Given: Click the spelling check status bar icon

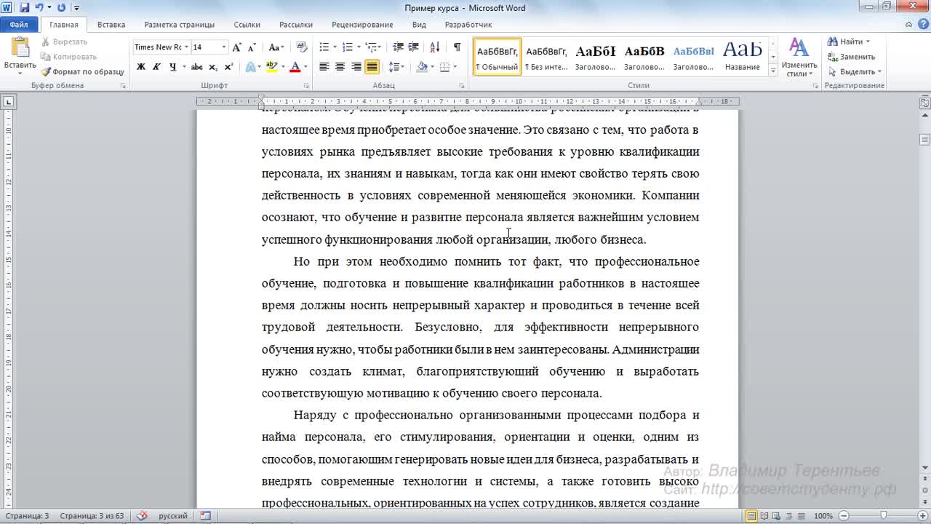Looking at the screenshot, I should click(x=142, y=516).
